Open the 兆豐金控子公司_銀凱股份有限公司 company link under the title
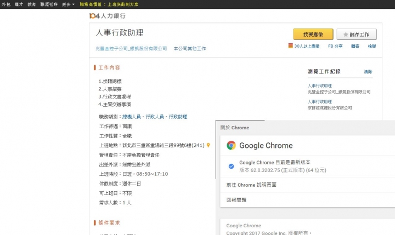 131,49
